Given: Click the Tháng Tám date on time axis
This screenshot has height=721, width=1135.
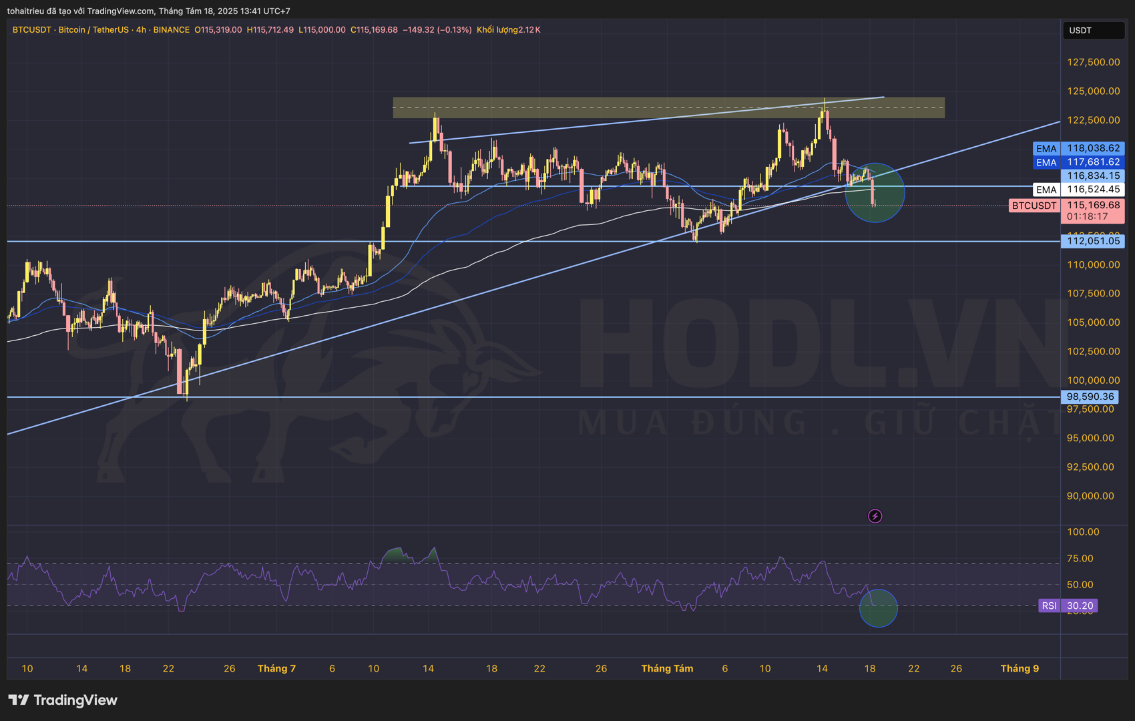Looking at the screenshot, I should 667,668.
